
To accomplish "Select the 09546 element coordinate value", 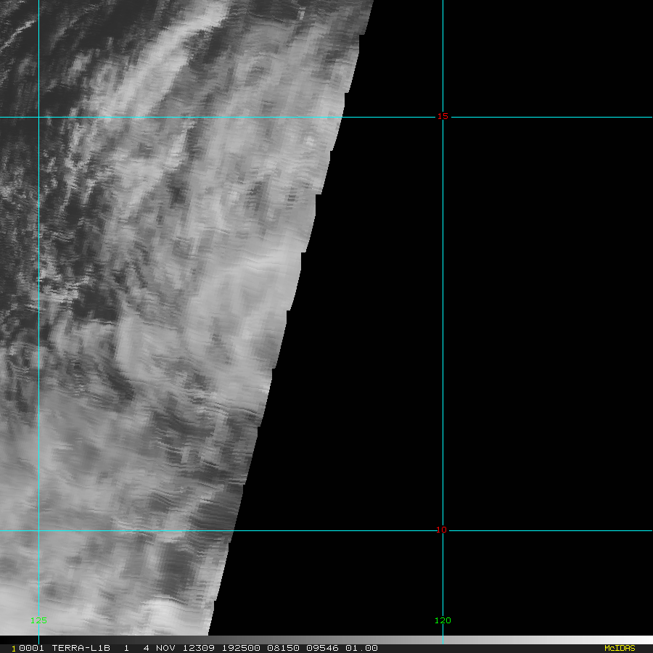I will (322, 648).
